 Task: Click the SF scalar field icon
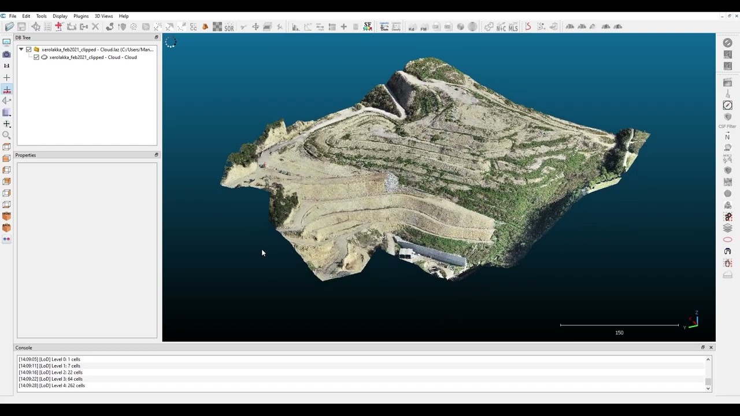pyautogui.click(x=367, y=27)
